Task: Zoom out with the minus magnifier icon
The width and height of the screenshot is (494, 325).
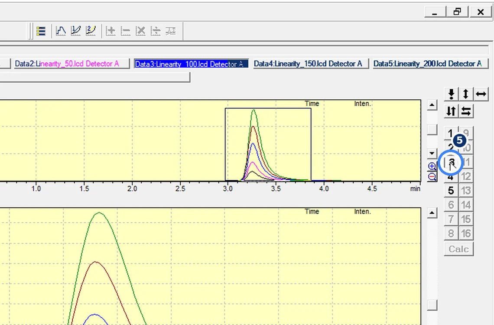Action: (x=432, y=177)
